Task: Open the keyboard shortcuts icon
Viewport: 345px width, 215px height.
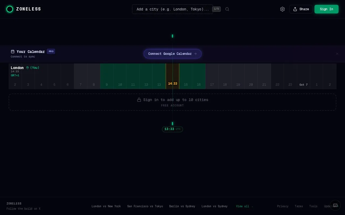Action: coord(335,205)
